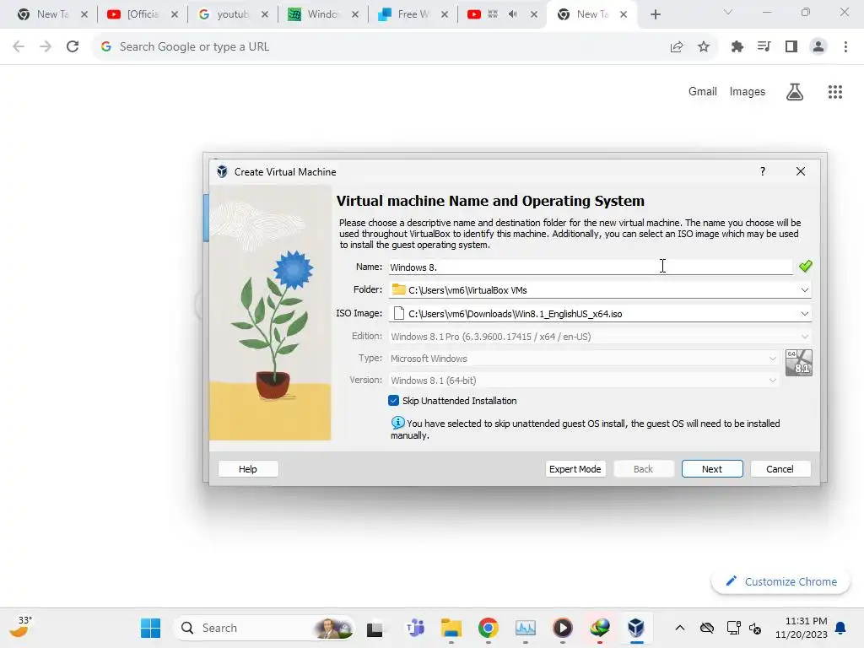Click Customize Chrome button

780,581
